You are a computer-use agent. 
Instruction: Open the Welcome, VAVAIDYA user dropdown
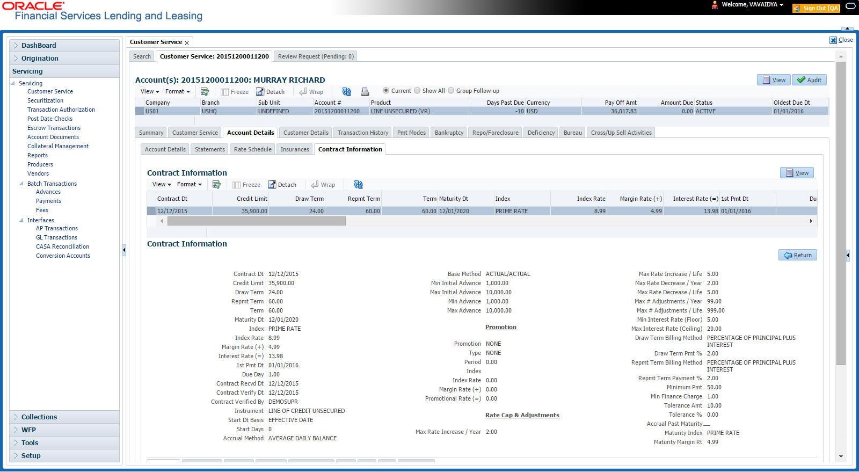[752, 5]
